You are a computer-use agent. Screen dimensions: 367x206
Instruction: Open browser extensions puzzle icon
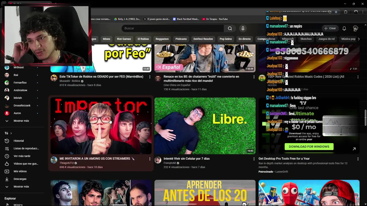(x=345, y=12)
